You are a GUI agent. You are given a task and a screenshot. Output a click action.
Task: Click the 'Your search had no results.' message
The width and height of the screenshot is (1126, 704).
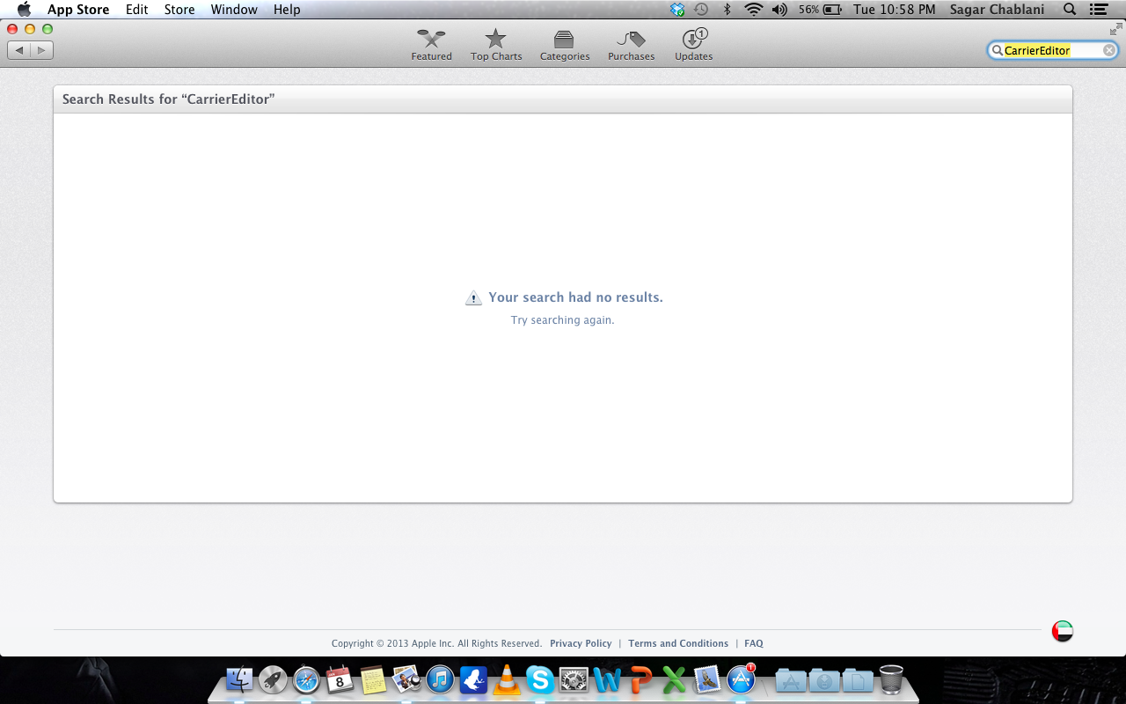tap(575, 297)
